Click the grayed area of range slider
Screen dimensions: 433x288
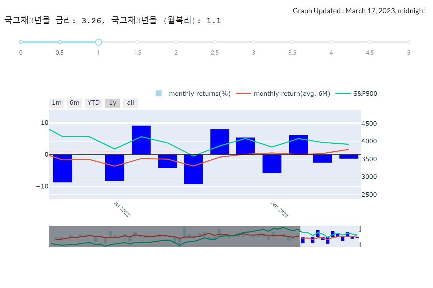(175, 236)
